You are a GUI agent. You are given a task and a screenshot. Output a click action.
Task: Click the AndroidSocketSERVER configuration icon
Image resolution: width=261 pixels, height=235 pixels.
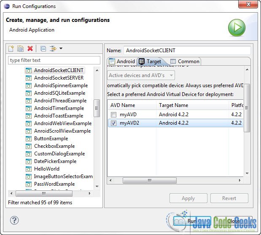click(x=29, y=78)
